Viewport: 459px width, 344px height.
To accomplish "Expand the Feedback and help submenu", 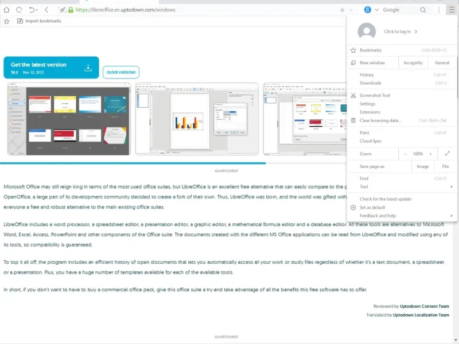I will coord(402,216).
